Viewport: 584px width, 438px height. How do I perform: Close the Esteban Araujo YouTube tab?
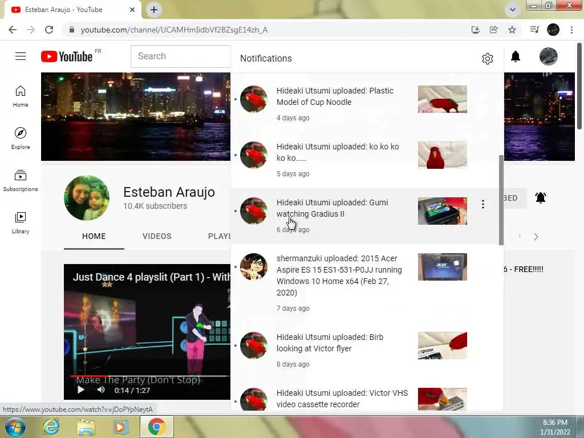(132, 10)
